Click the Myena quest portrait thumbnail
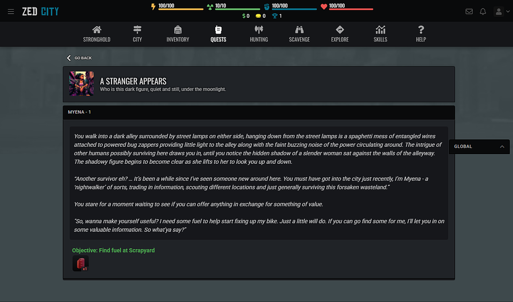Screen dimensions: 513x302 pyautogui.click(x=81, y=84)
